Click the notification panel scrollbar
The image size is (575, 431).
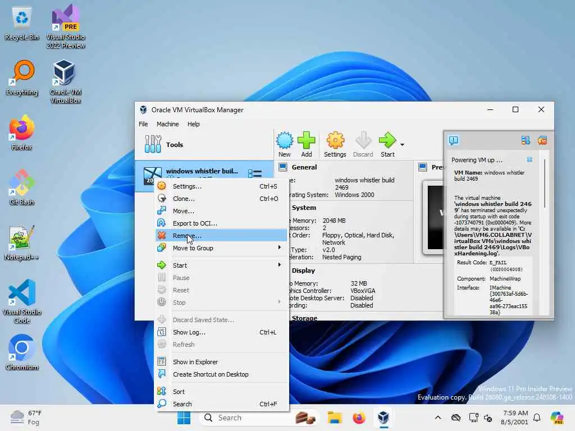(x=545, y=184)
